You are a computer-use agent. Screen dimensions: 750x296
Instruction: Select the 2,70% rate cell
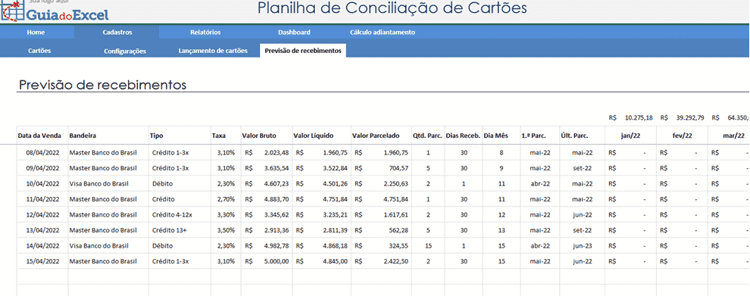click(x=226, y=199)
